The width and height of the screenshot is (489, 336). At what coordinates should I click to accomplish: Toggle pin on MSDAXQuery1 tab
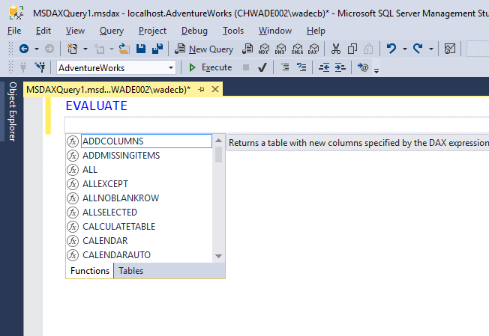coord(202,89)
